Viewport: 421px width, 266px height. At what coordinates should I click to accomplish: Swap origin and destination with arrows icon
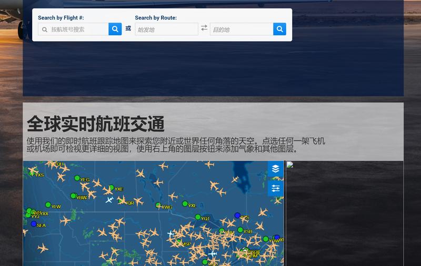[x=204, y=28]
